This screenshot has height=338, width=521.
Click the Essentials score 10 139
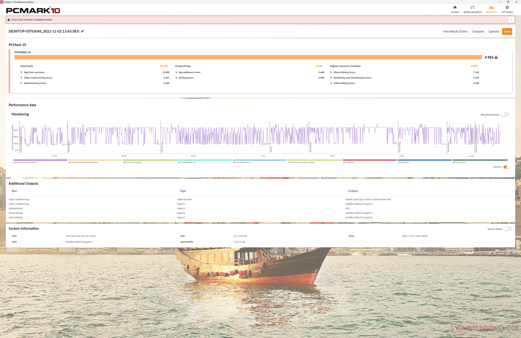(164, 66)
